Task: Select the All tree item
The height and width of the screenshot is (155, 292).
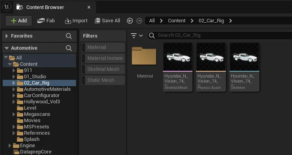Action: (x=39, y=58)
